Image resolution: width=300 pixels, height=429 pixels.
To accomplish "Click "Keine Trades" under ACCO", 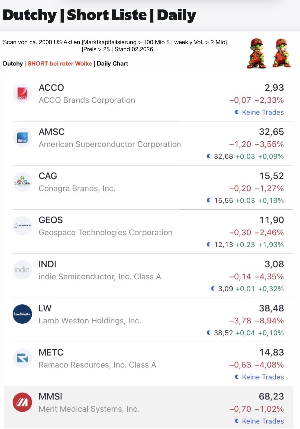I will click(263, 112).
